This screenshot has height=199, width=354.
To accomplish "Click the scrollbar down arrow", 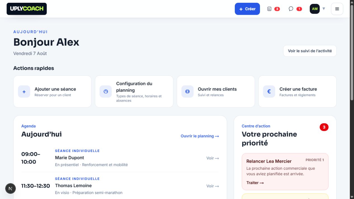I will 352,197.
